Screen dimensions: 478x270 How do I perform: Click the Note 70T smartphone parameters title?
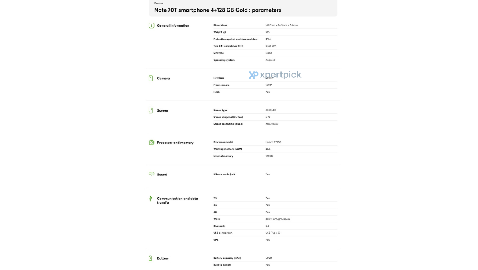[217, 10]
